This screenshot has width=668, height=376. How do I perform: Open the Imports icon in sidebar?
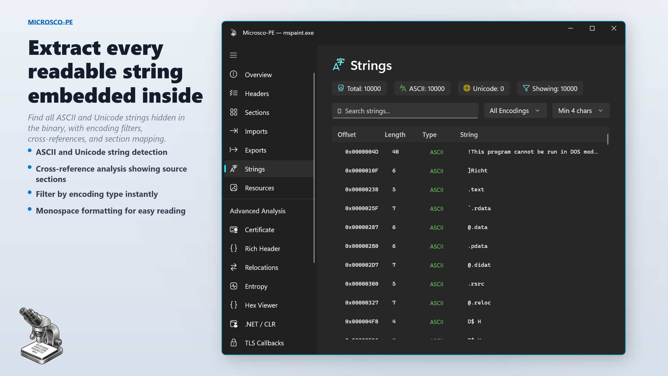[x=234, y=131]
